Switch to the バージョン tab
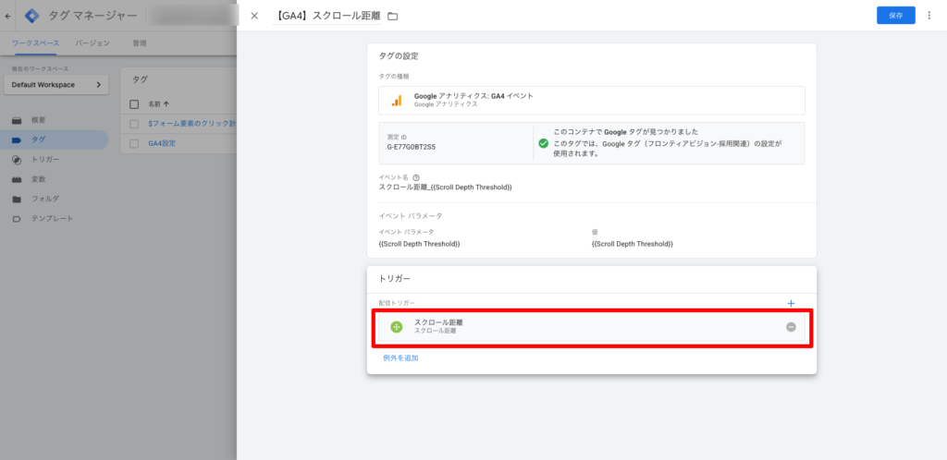The width and height of the screenshot is (947, 460). (x=92, y=43)
